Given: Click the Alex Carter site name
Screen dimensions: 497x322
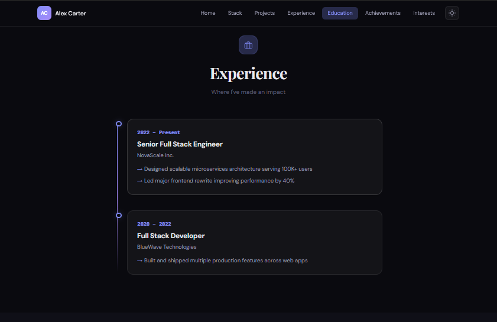Looking at the screenshot, I should click(x=70, y=13).
